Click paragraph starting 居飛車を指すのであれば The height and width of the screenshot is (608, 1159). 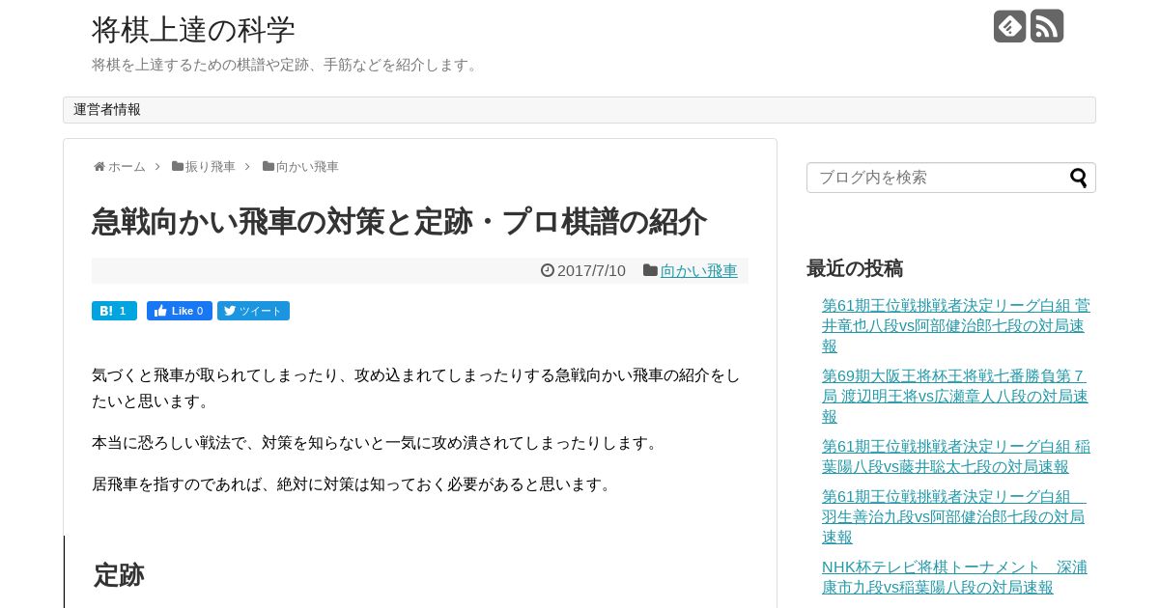click(x=353, y=484)
